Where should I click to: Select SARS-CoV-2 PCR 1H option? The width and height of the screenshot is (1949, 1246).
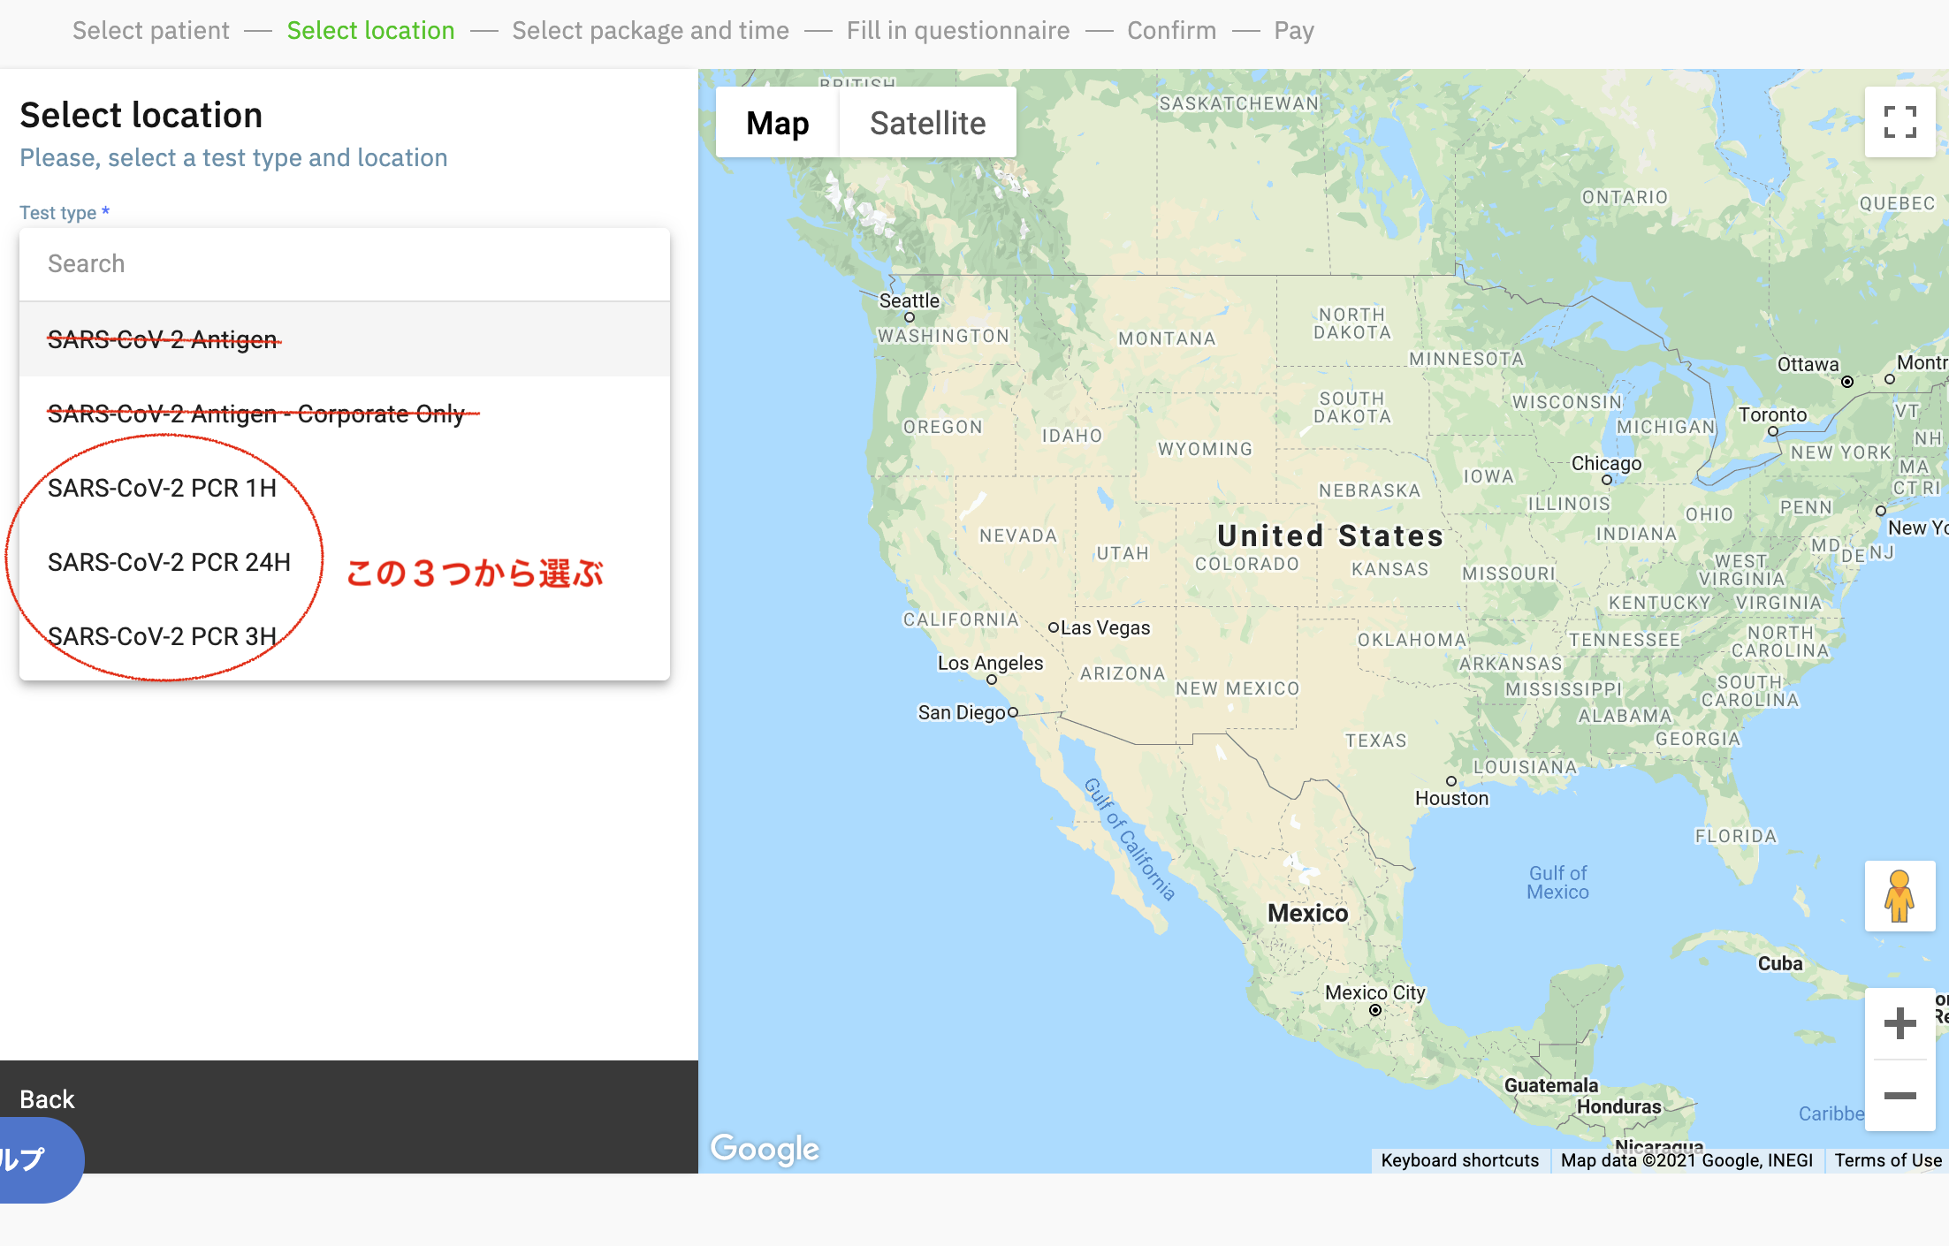(x=163, y=488)
